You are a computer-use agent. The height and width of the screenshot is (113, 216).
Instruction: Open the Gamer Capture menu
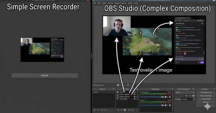point(120,3)
